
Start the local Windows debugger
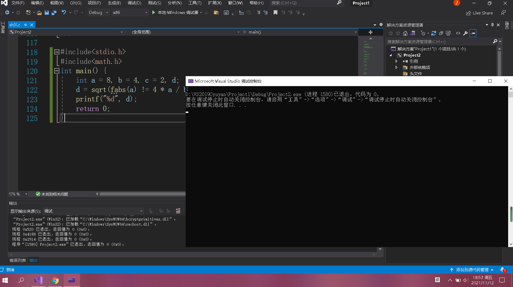(x=175, y=13)
